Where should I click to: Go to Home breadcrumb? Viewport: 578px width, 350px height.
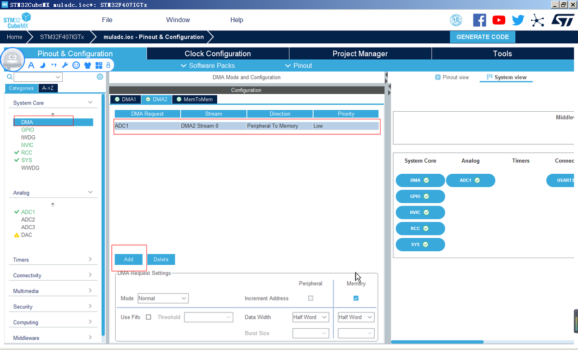coord(14,37)
